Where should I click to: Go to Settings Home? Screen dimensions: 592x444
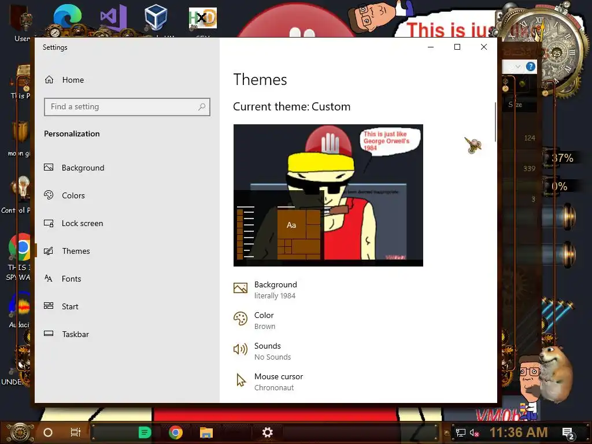(64, 80)
